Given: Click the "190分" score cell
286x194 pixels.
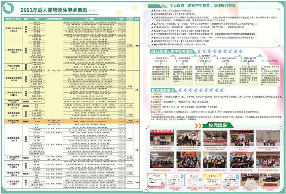Looking at the screenshot, I should [130, 121].
